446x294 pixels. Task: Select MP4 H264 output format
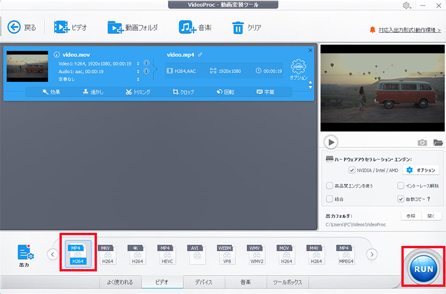(x=78, y=254)
